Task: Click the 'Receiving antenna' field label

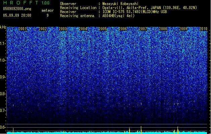Action: (77, 16)
